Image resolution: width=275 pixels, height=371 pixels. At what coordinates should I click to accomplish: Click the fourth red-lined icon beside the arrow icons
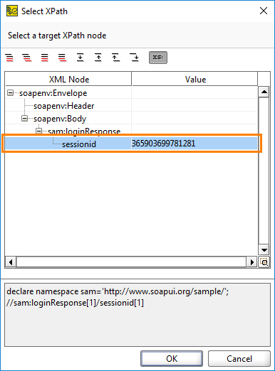62,58
